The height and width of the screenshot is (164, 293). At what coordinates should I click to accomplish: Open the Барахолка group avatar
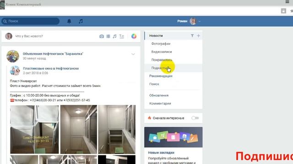coord(13,56)
